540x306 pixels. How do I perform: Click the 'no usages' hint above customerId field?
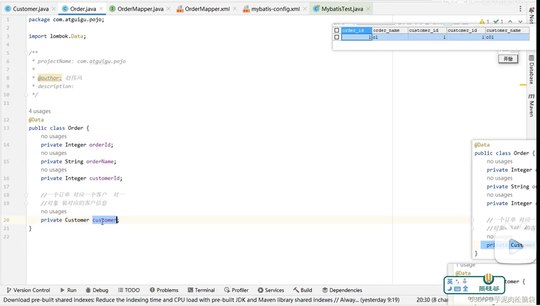coord(54,170)
